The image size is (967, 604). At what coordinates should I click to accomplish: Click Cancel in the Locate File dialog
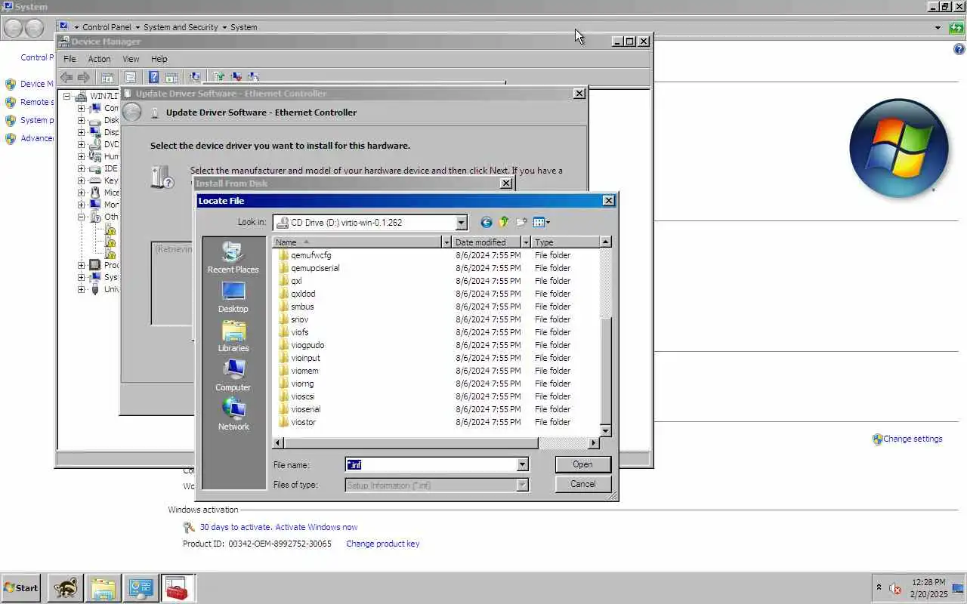582,484
